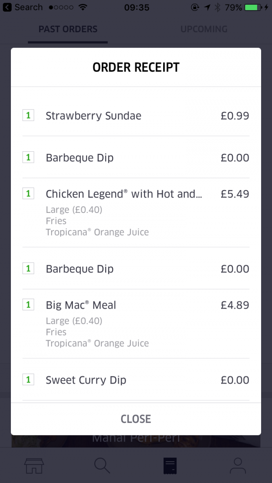The height and width of the screenshot is (483, 272).
Task: Switch to the Upcoming tab
Action: click(203, 29)
